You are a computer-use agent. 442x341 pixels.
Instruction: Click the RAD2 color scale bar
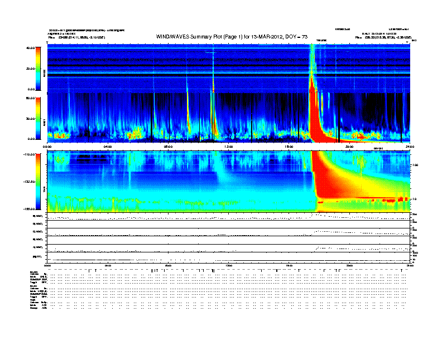[38, 69]
